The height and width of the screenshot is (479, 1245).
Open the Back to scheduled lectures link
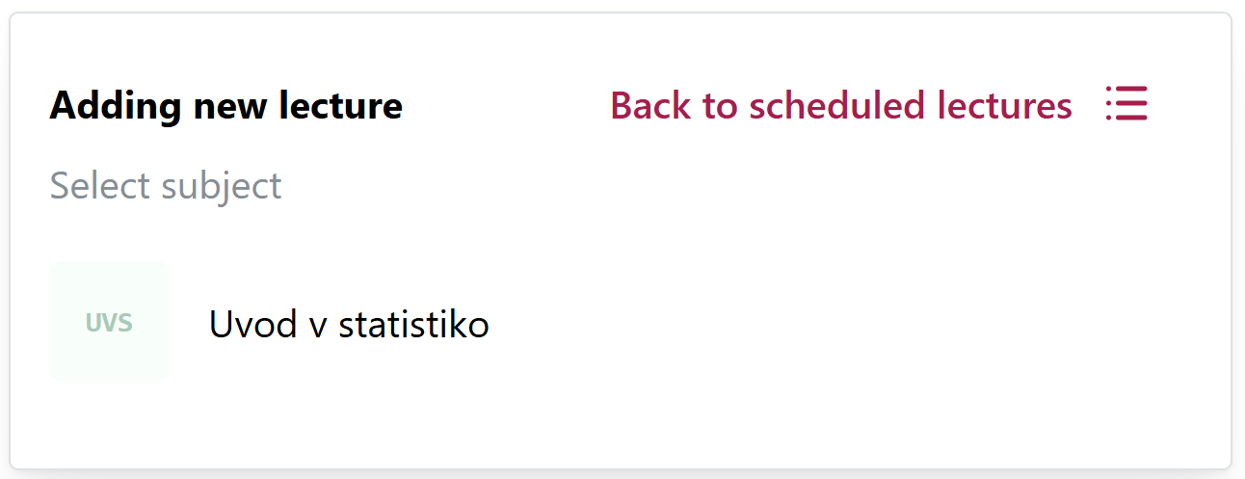(841, 105)
